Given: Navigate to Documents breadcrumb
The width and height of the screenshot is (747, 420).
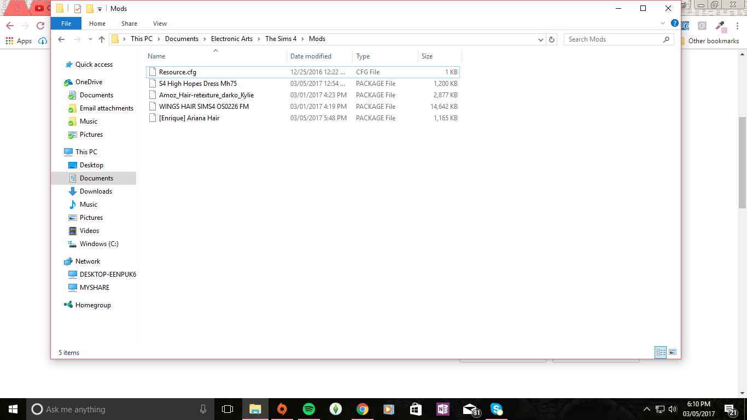Looking at the screenshot, I should (x=182, y=39).
